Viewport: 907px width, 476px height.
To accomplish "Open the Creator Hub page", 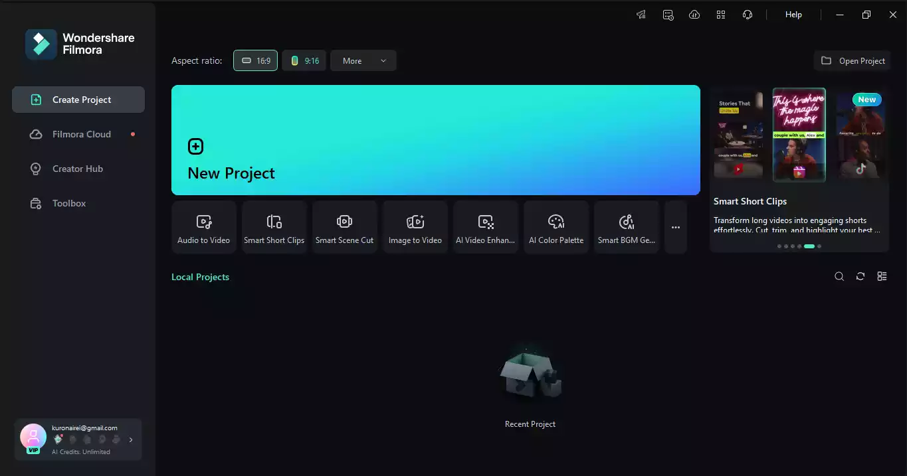I will 78,169.
